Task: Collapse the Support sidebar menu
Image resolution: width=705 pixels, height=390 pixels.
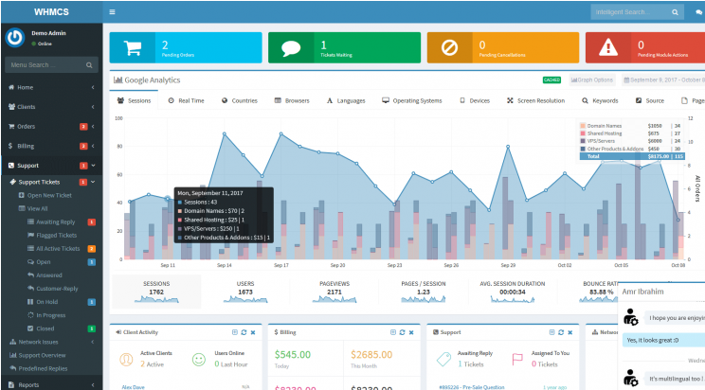Action: click(51, 166)
